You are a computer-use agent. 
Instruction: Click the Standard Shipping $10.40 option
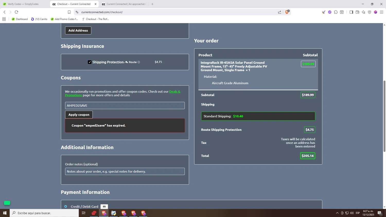[x=258, y=116]
